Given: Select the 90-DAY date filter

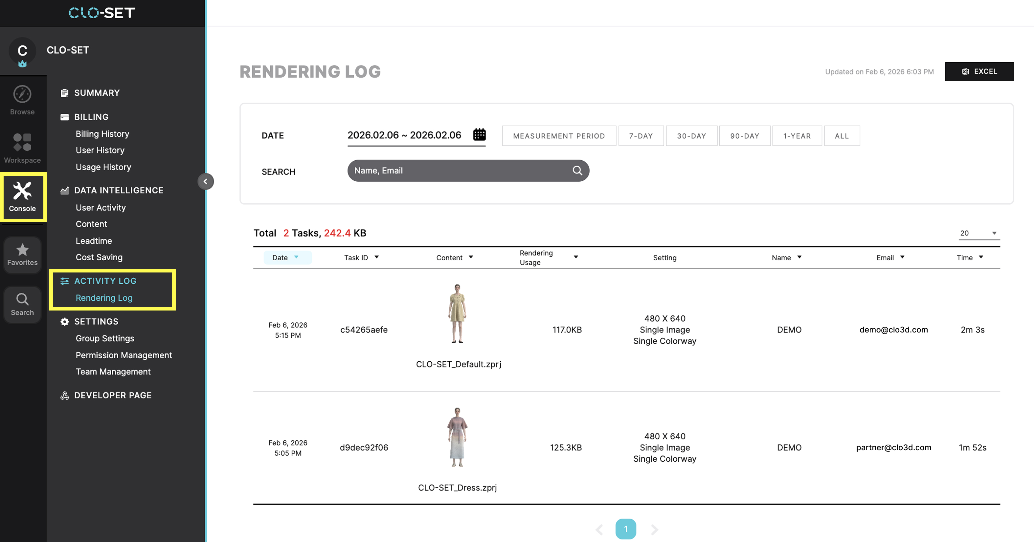Looking at the screenshot, I should [745, 135].
